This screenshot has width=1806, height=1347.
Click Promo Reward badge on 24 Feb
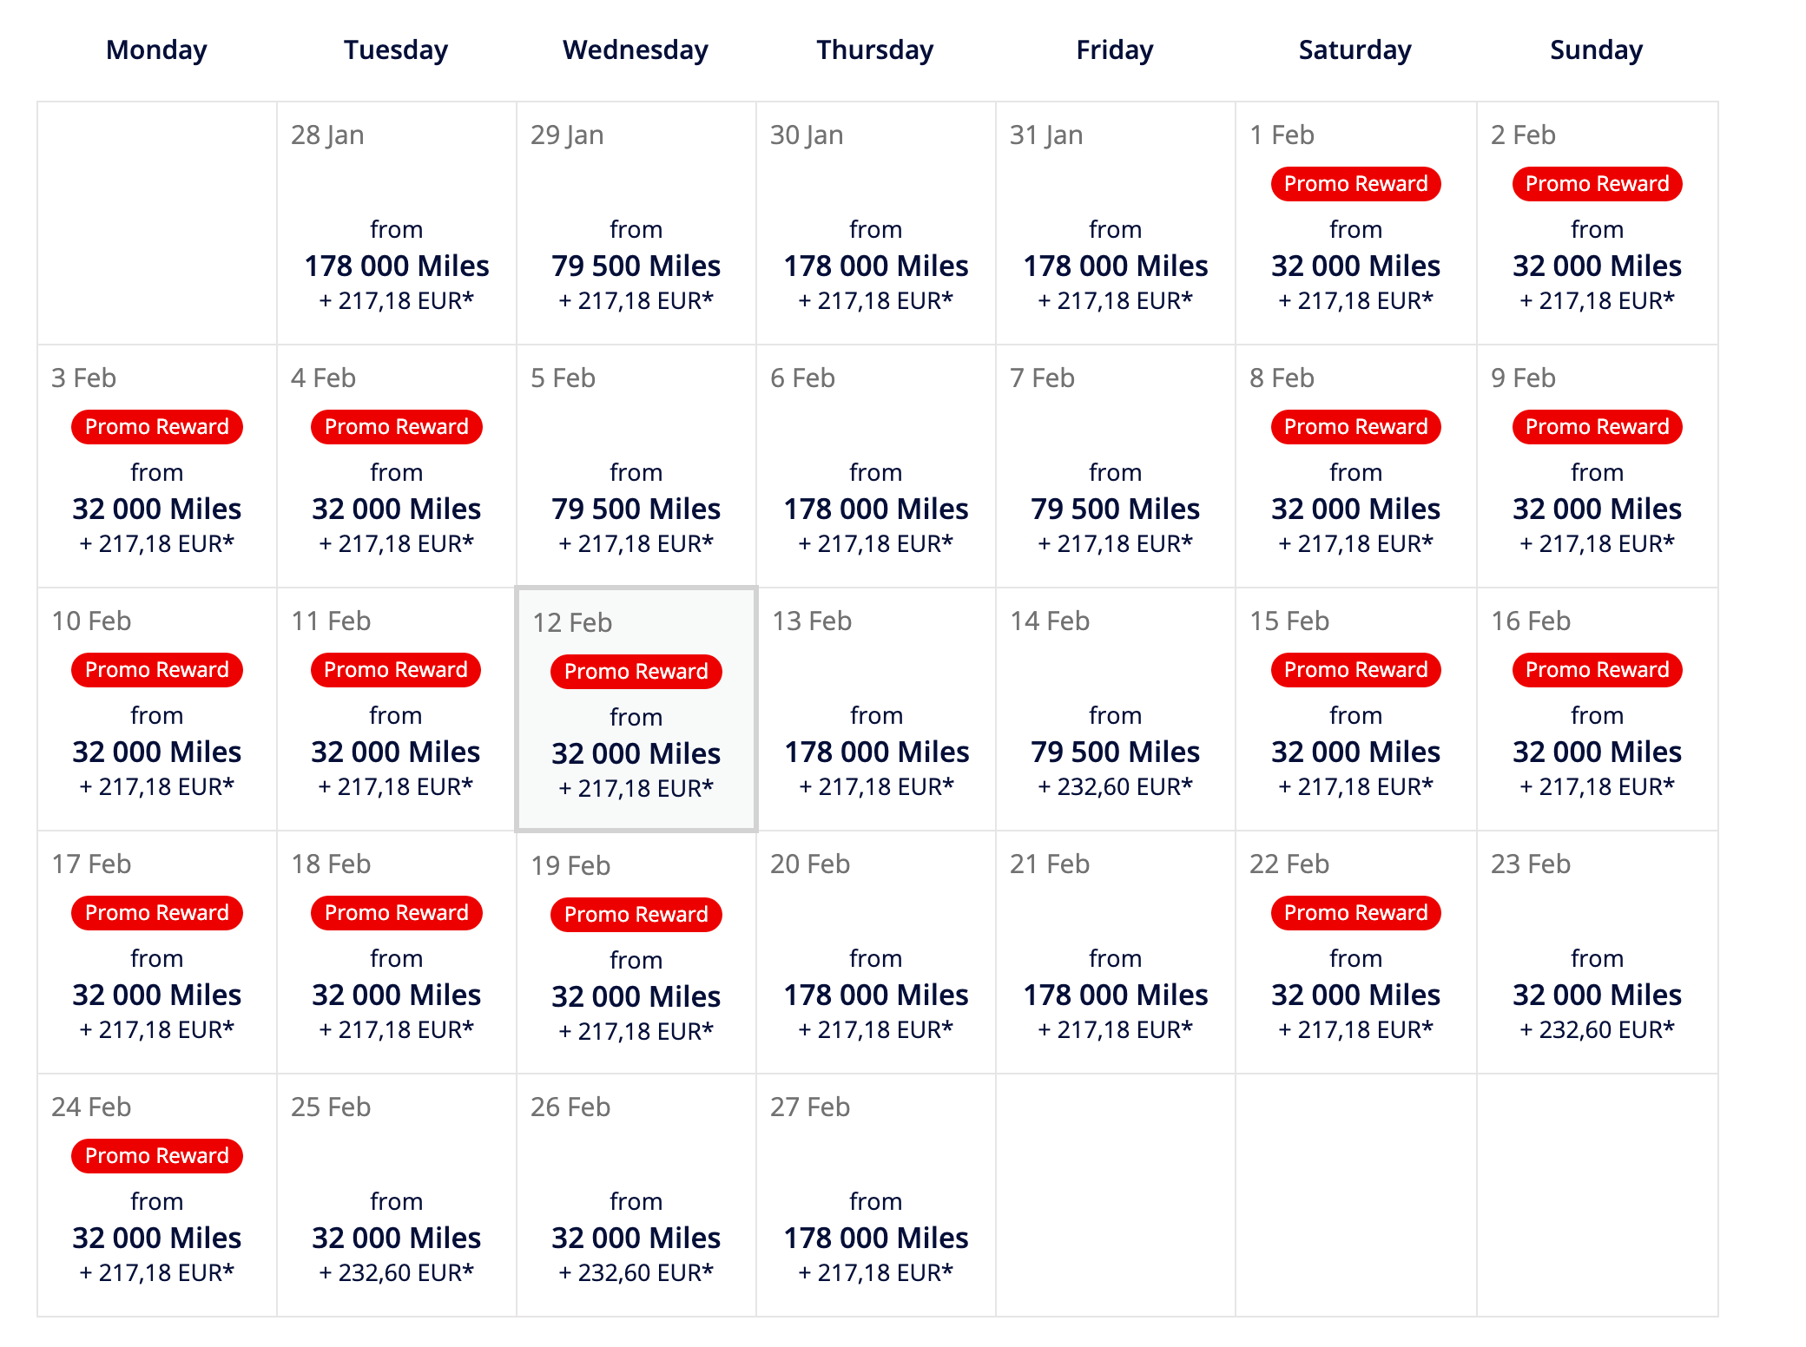click(157, 1156)
